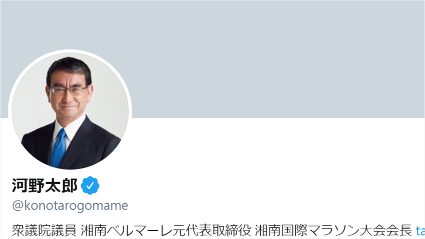Click the @ symbol of the handle
This screenshot has height=239, width=425.
17,206
